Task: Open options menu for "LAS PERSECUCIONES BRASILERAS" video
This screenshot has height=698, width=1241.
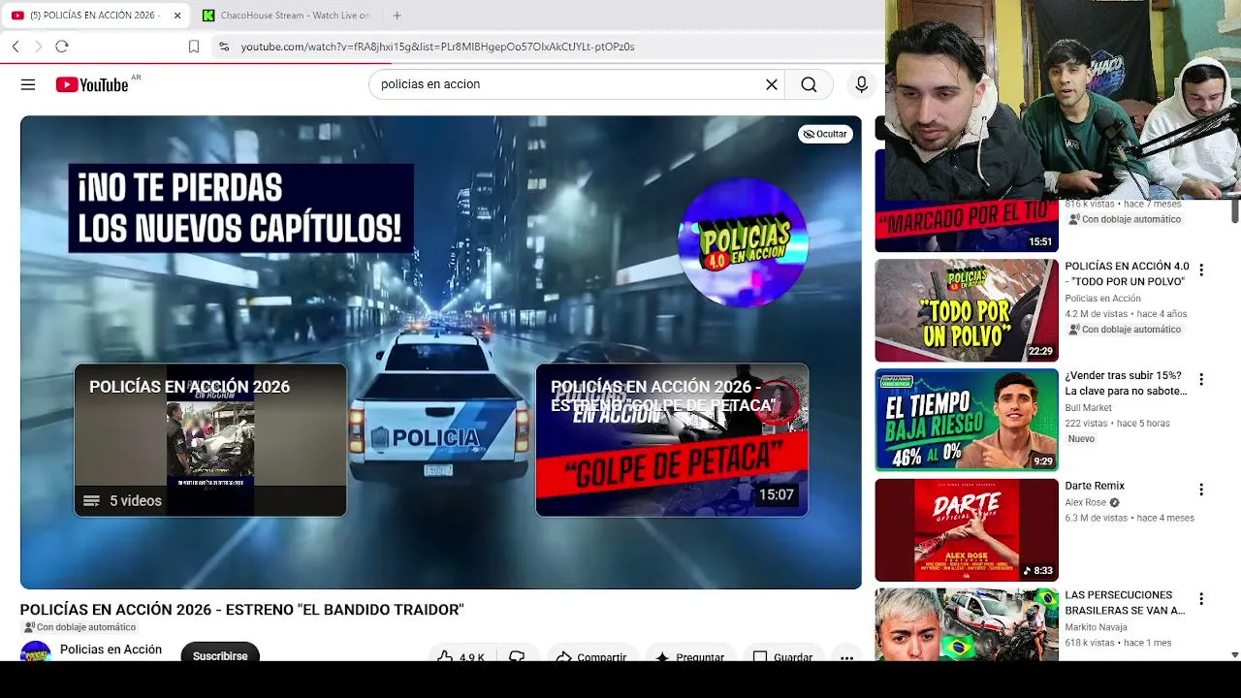Action: [1201, 599]
